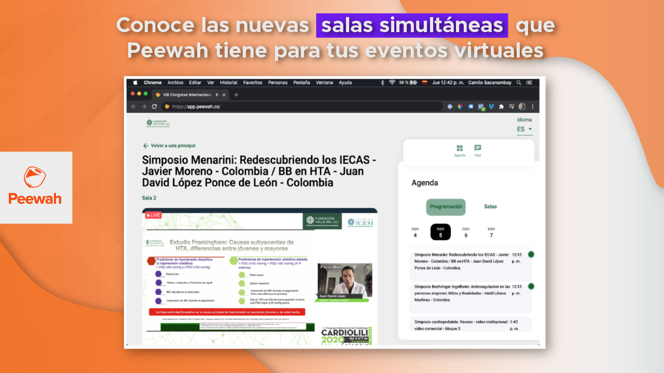Open the Pestaña menu
Viewport: 664px width, 373px height.
(301, 82)
